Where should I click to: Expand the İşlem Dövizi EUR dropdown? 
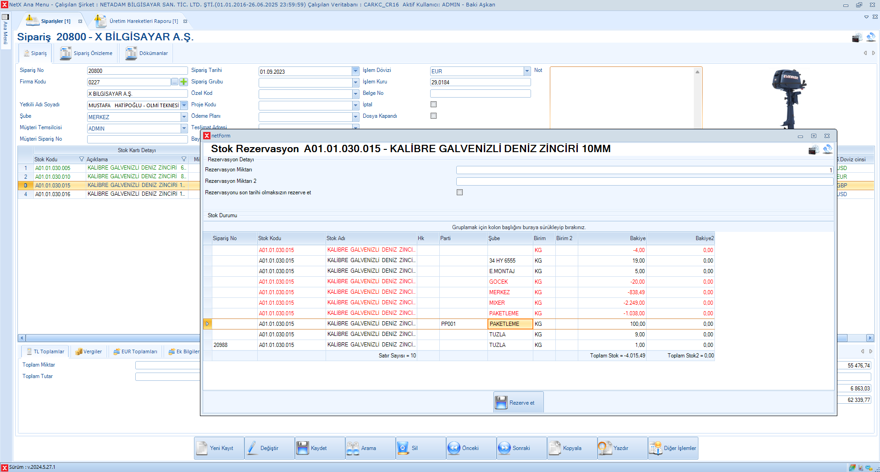(527, 71)
